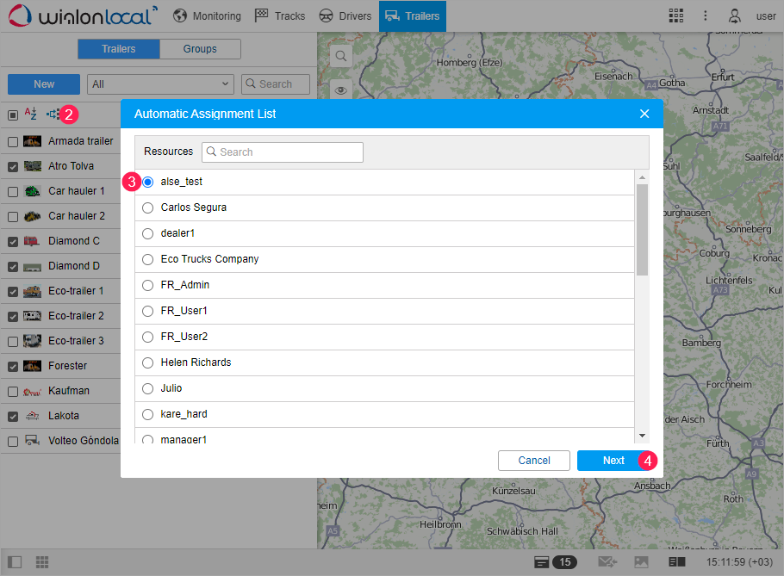Click the Kaufman trailer icon
784x576 pixels.
coord(33,391)
